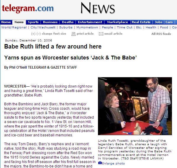The width and height of the screenshot is (177, 168).
Task: Select the Entertainment tab
Action: click(x=90, y=22)
